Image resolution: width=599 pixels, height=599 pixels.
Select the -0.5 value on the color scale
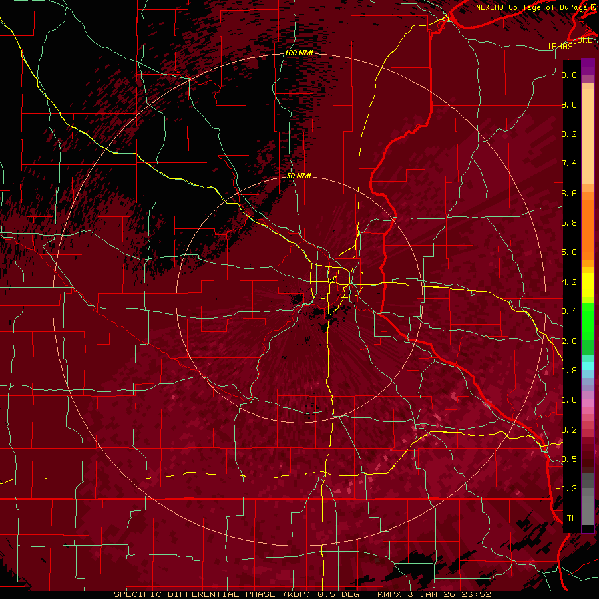567,459
